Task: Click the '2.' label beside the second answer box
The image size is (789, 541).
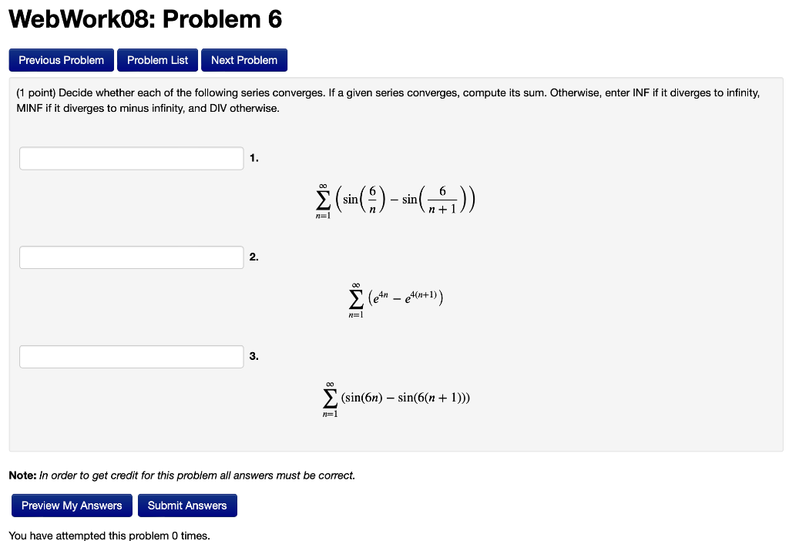Action: pos(254,257)
